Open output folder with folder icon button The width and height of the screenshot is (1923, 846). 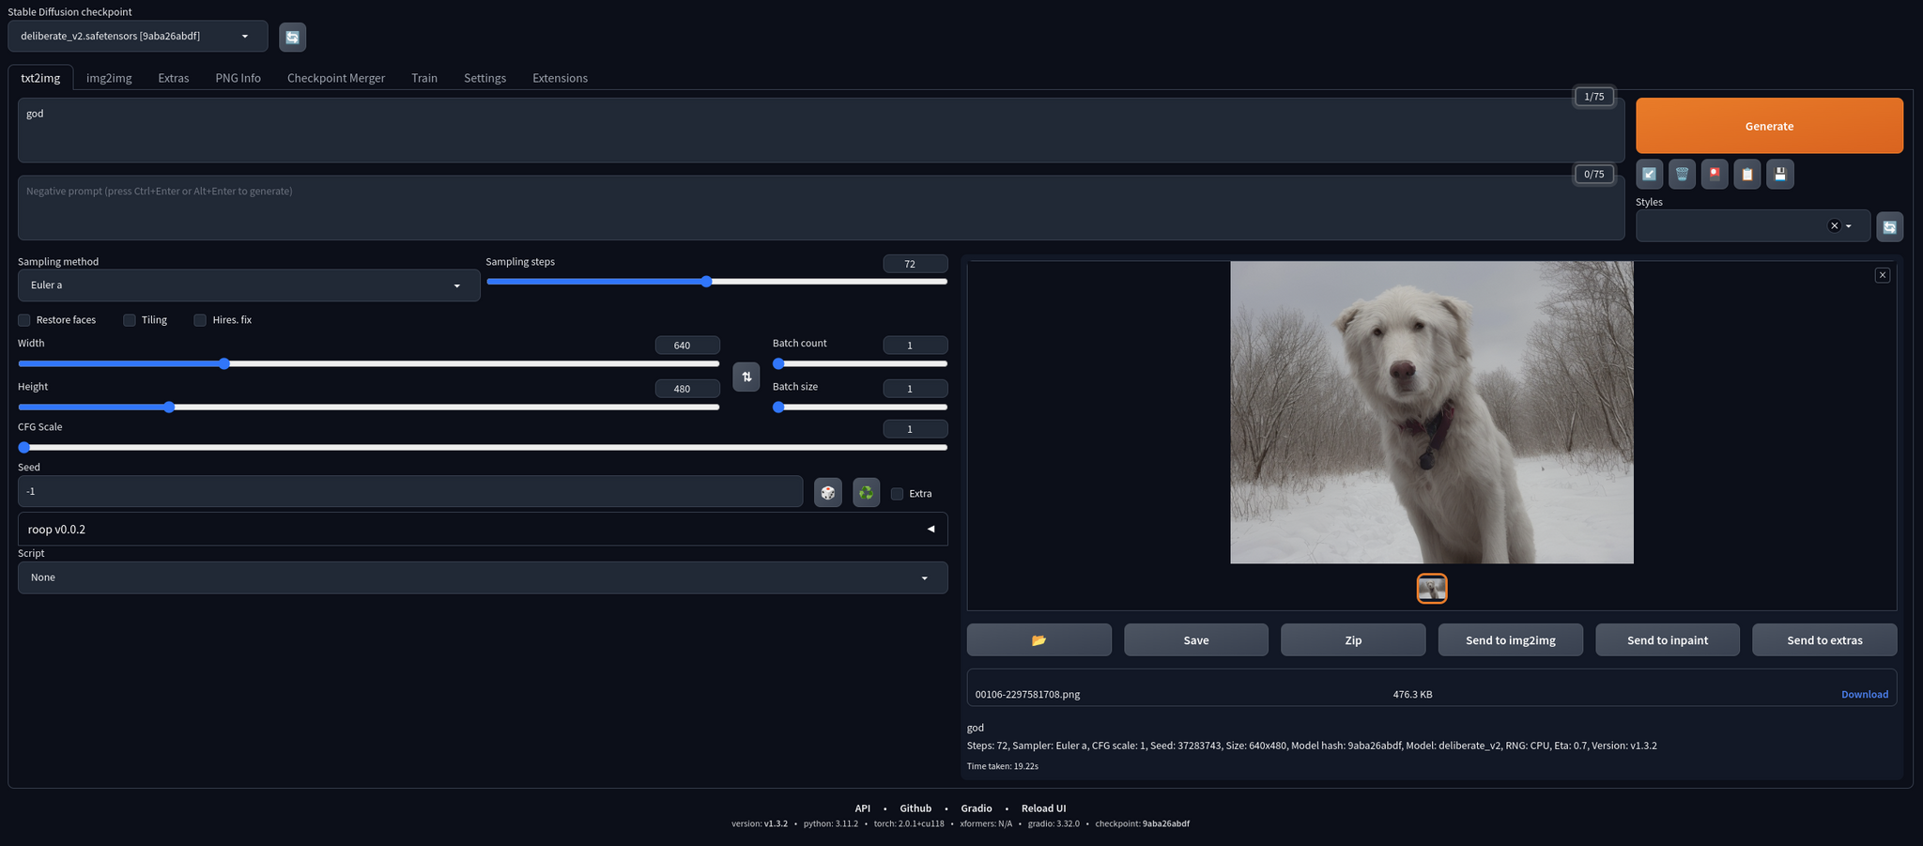pyautogui.click(x=1038, y=640)
